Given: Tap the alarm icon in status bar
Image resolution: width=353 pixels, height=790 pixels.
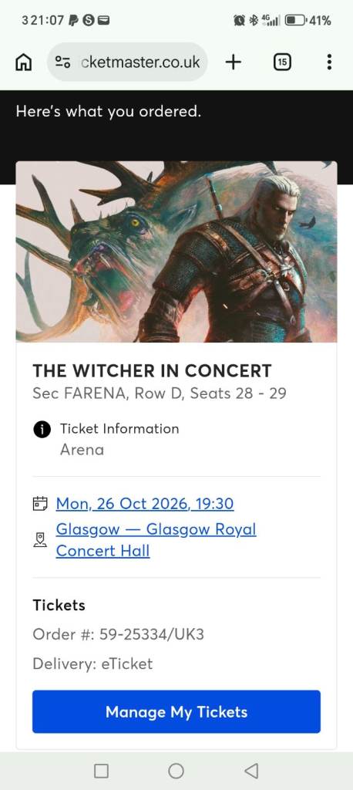Looking at the screenshot, I should click(239, 21).
